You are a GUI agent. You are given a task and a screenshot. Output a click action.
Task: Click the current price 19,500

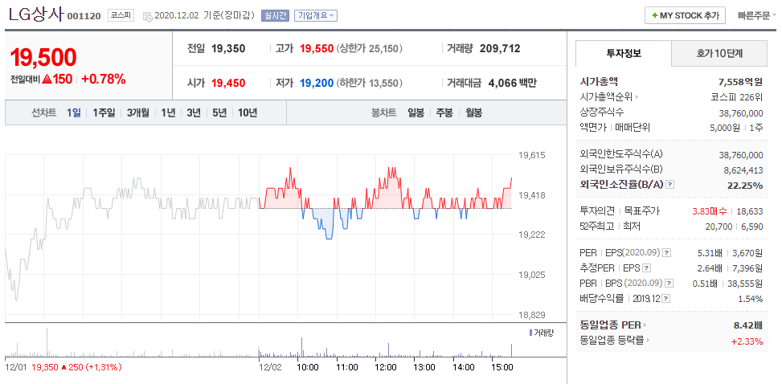(43, 57)
